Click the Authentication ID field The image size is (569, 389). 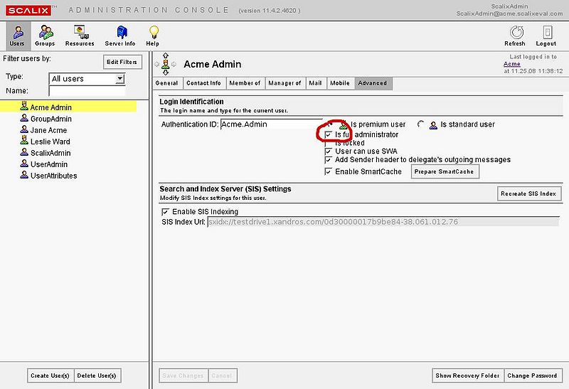[270, 124]
